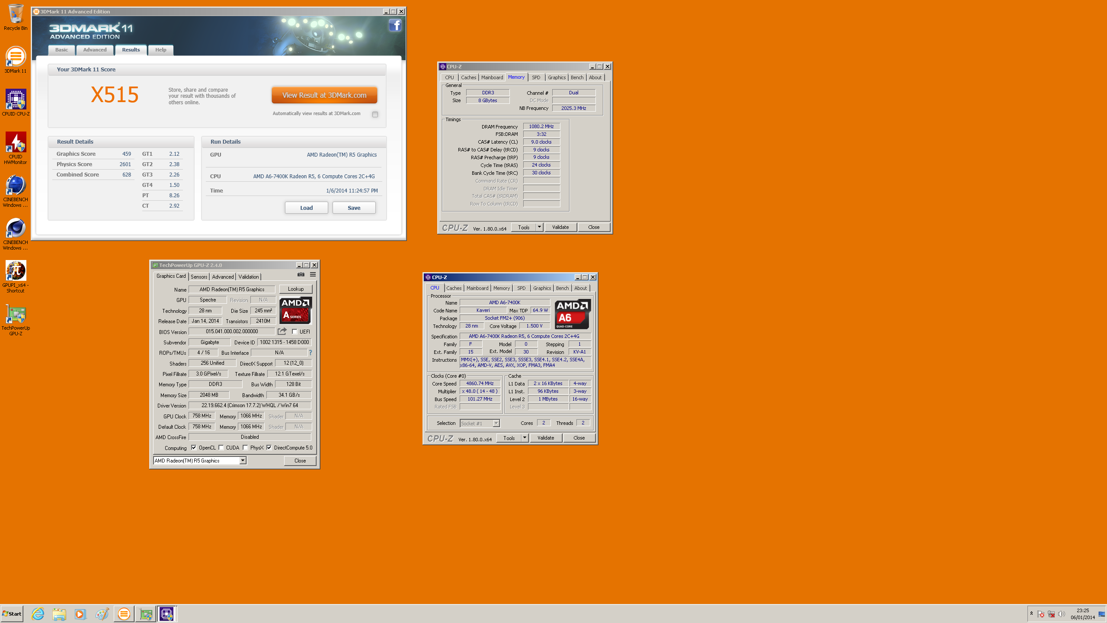
Task: Switch to GPU-Z taskbar button
Action: point(146,614)
